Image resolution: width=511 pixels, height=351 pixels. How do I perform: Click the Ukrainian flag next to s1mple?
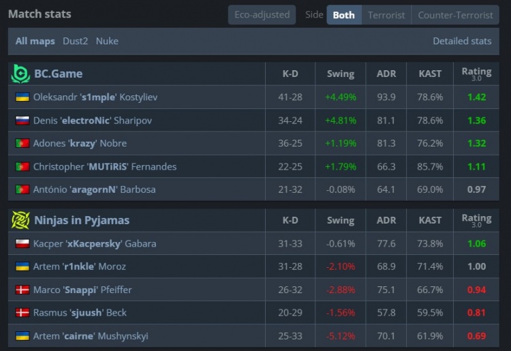(22, 97)
